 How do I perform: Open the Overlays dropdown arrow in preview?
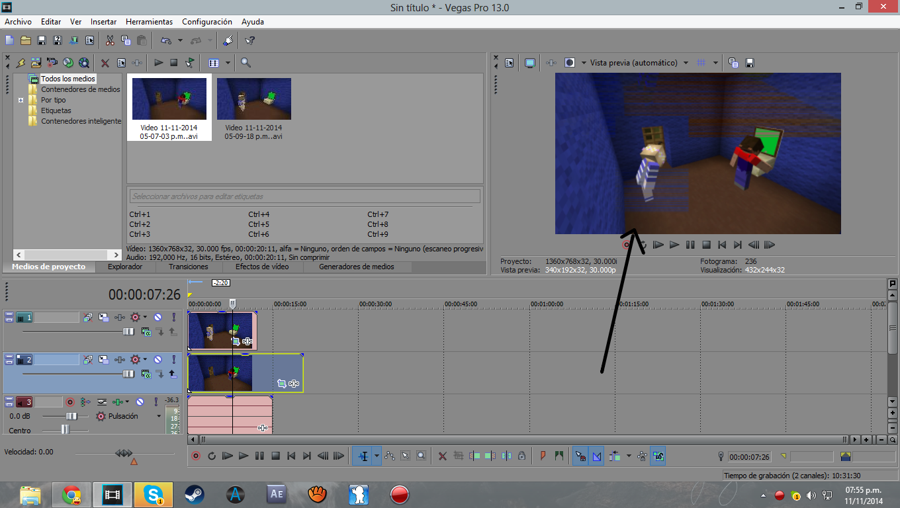click(715, 63)
